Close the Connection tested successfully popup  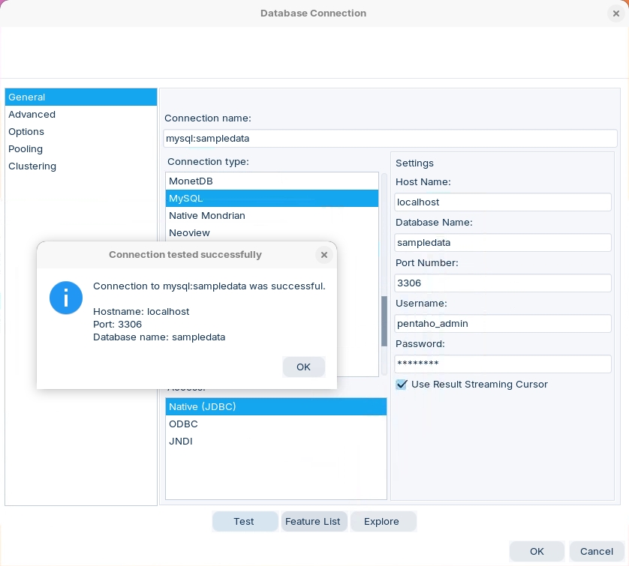pos(324,255)
